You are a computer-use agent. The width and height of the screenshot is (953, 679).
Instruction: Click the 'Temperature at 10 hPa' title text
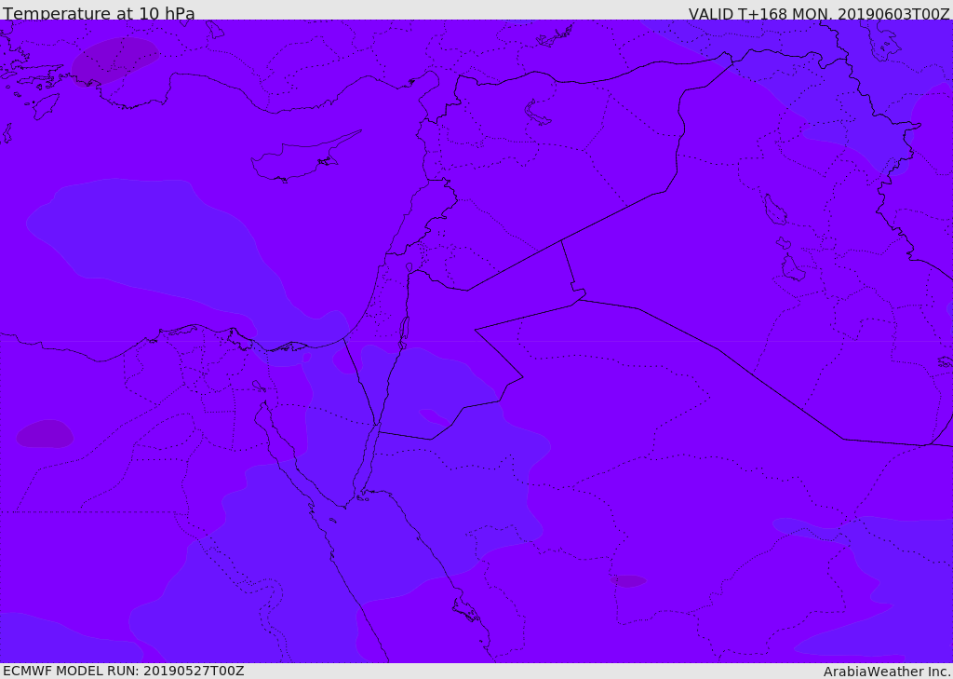(99, 13)
